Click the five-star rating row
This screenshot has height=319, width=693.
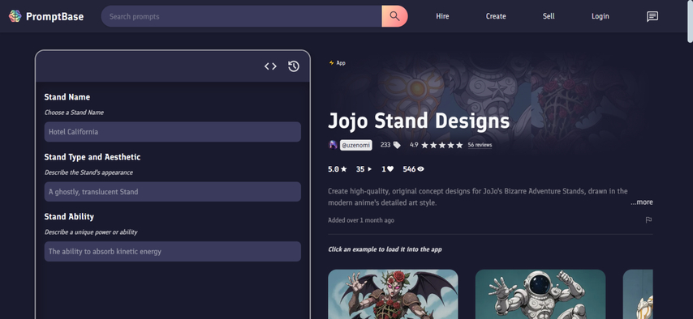pyautogui.click(x=441, y=145)
